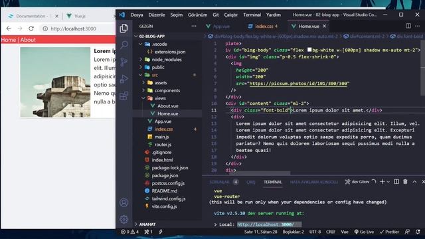
Task: Expand the assets folder
Action: click(x=143, y=82)
